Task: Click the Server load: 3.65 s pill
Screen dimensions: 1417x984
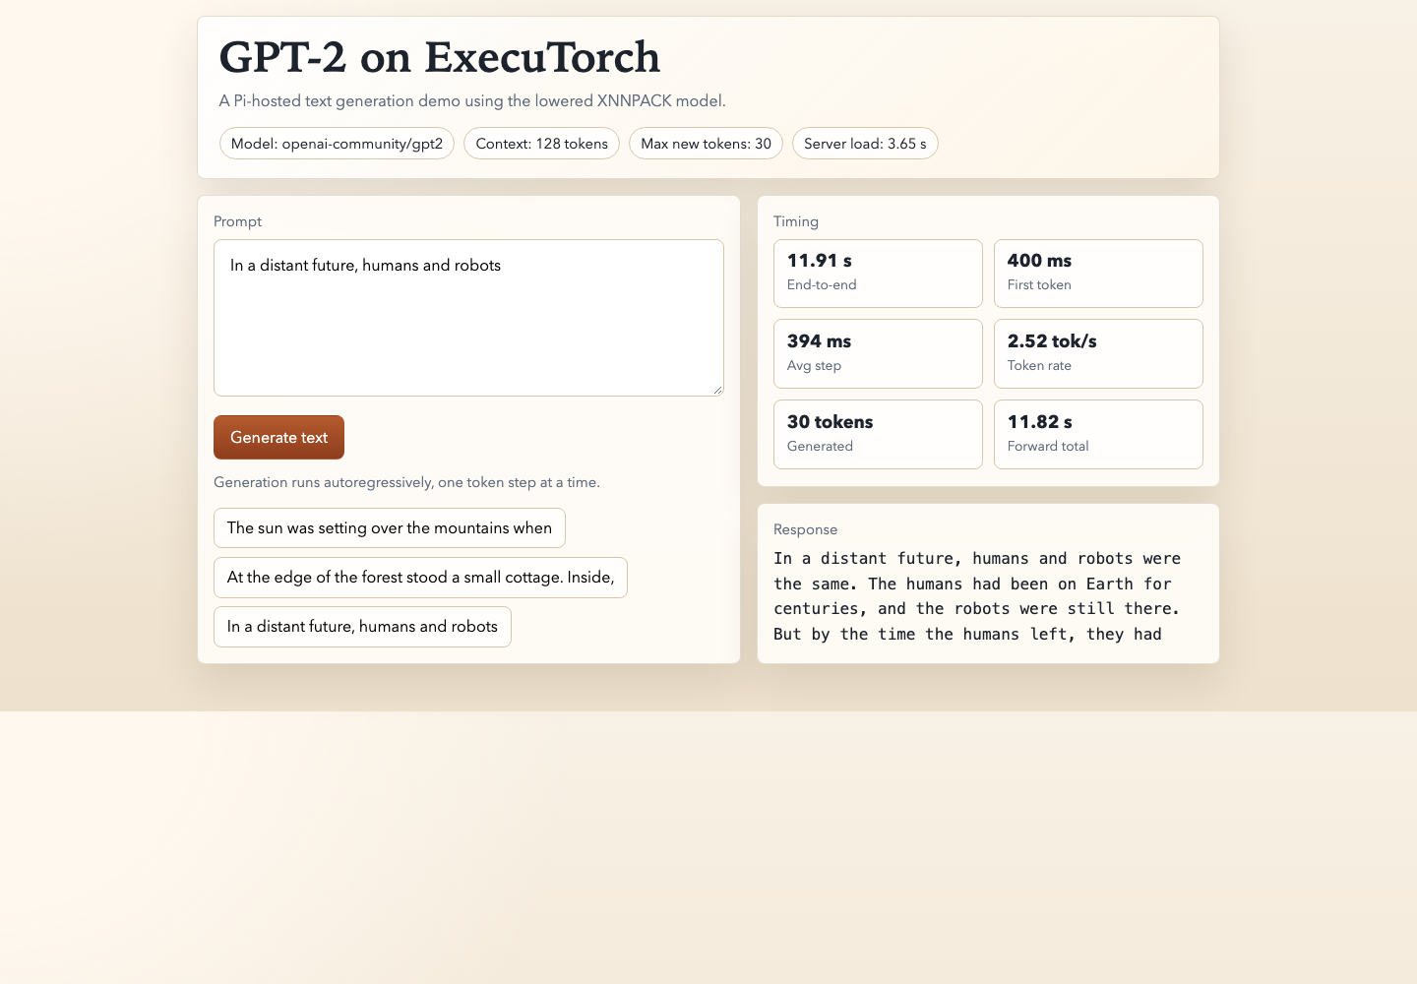Action: coord(865,144)
